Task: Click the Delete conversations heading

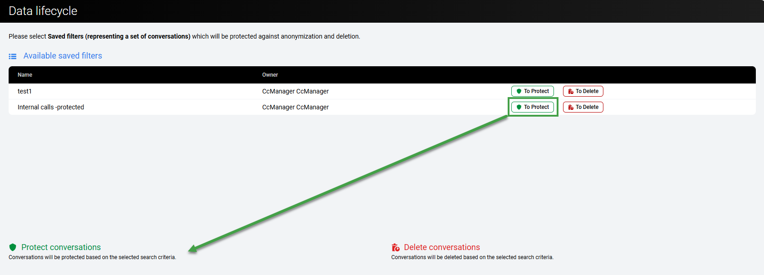Action: point(442,247)
